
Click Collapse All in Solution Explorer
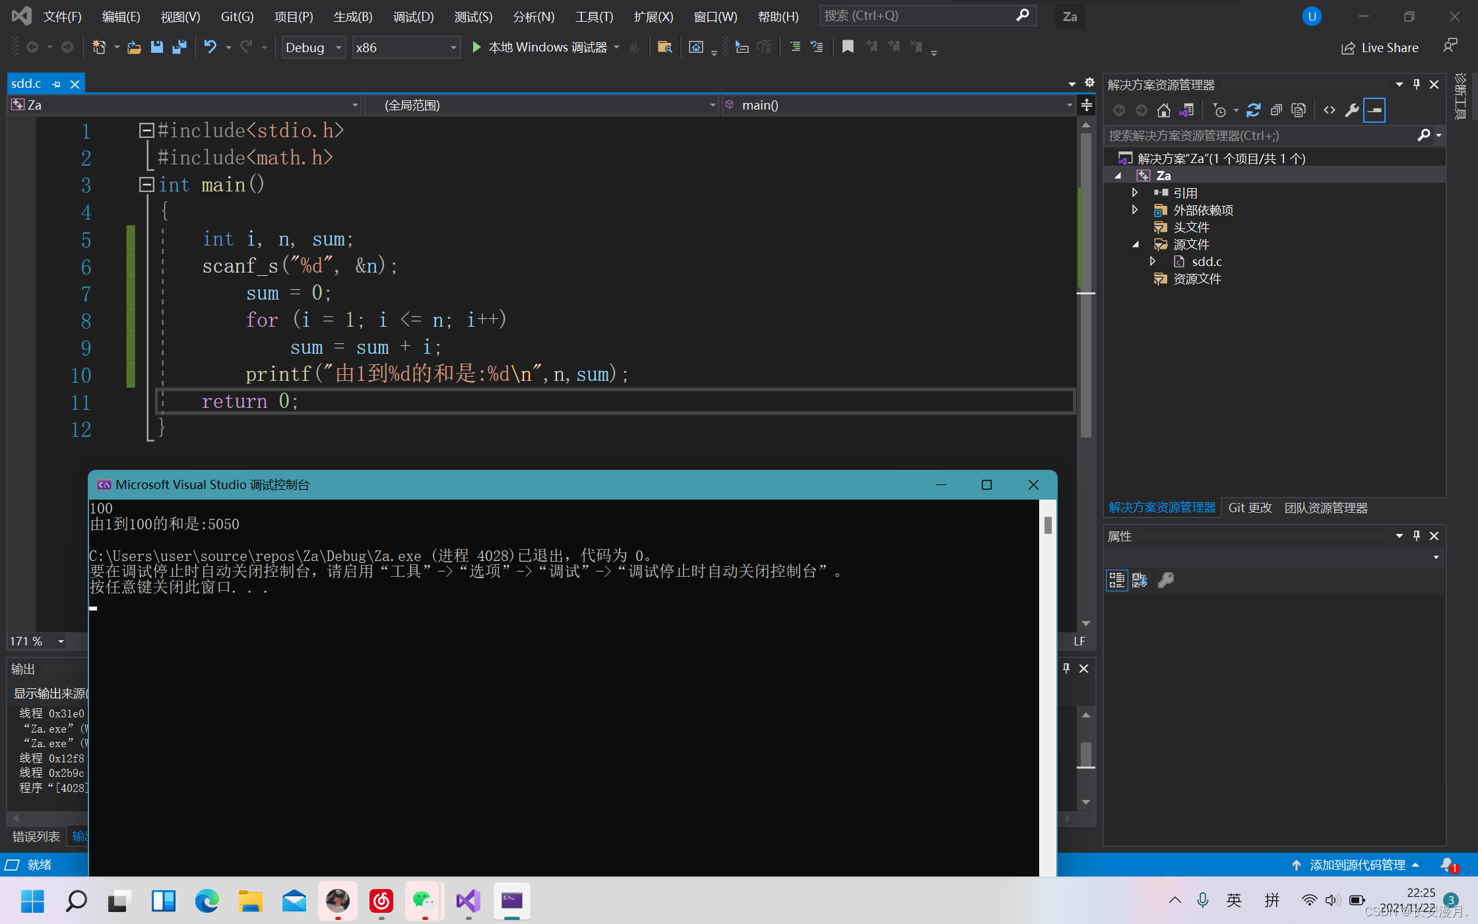pyautogui.click(x=1276, y=110)
